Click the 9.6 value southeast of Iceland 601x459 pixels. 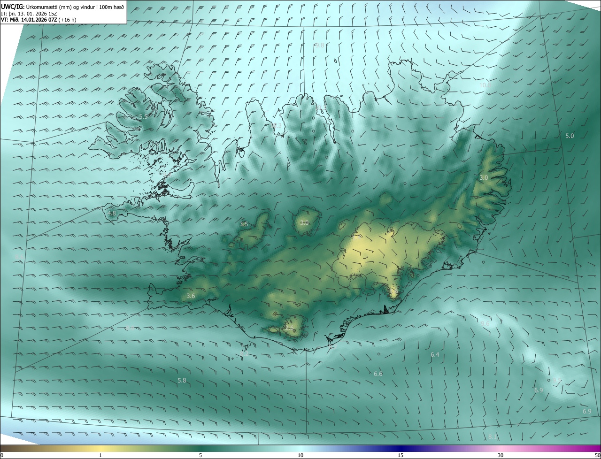point(485,323)
